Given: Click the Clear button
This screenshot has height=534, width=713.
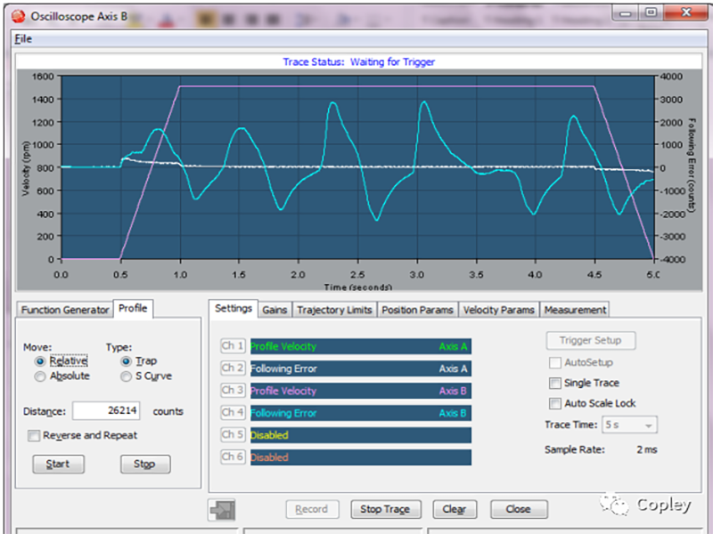Looking at the screenshot, I should 455,509.
